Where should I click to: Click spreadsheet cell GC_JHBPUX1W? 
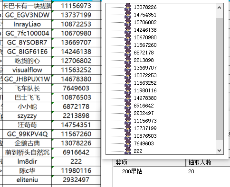27,79
